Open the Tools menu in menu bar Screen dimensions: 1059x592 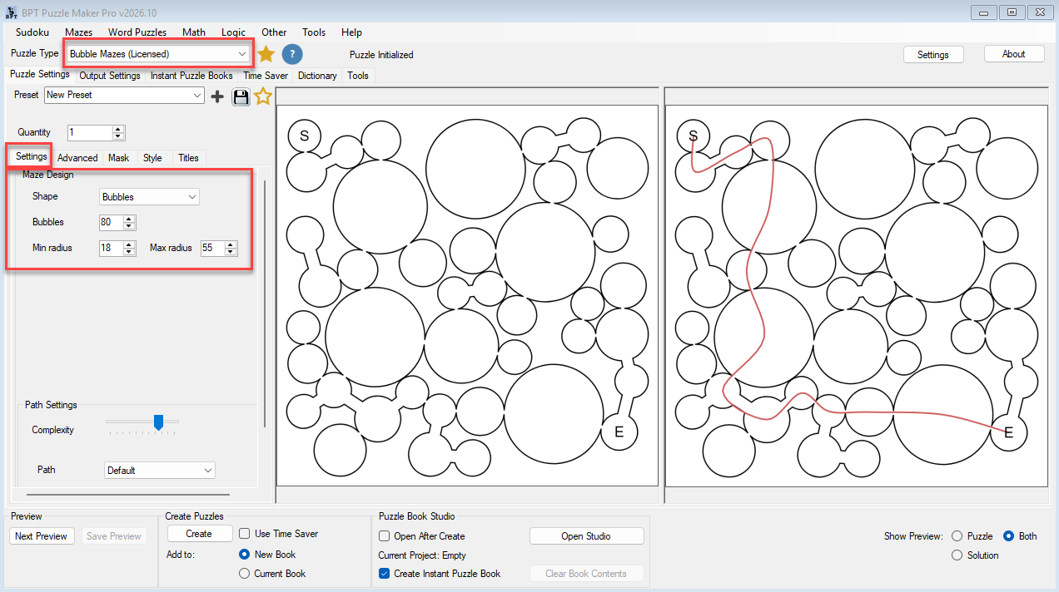[x=314, y=32]
